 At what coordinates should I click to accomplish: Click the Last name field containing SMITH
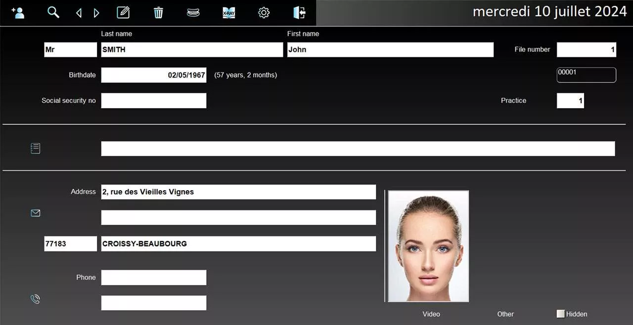point(191,50)
